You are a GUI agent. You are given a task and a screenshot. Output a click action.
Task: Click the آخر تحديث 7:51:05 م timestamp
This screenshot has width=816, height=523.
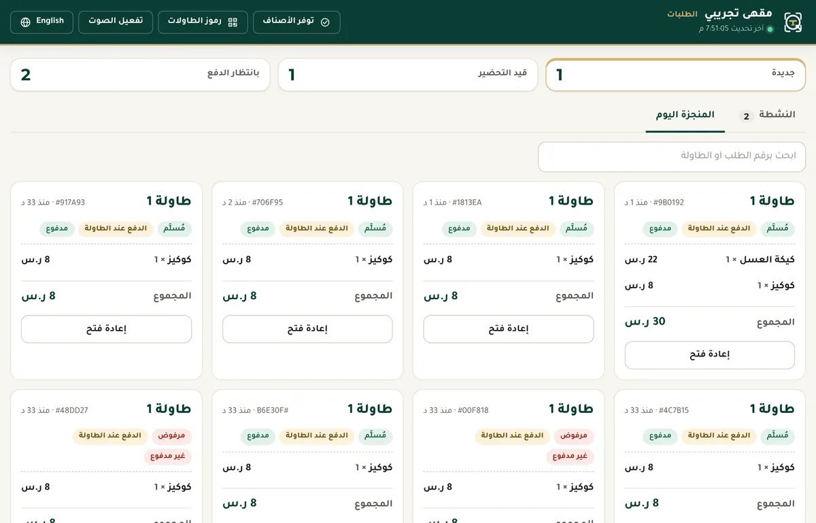(x=731, y=29)
